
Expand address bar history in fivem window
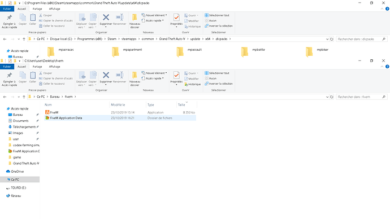(x=327, y=97)
